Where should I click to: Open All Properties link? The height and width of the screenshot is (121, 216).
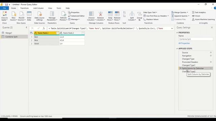[184, 43]
